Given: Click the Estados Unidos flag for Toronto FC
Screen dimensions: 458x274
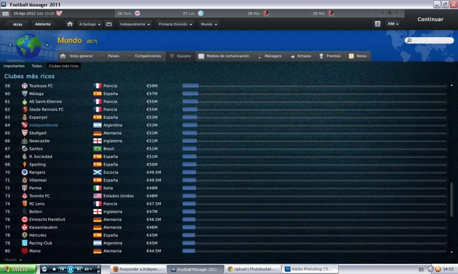Looking at the screenshot, I should [97, 196].
